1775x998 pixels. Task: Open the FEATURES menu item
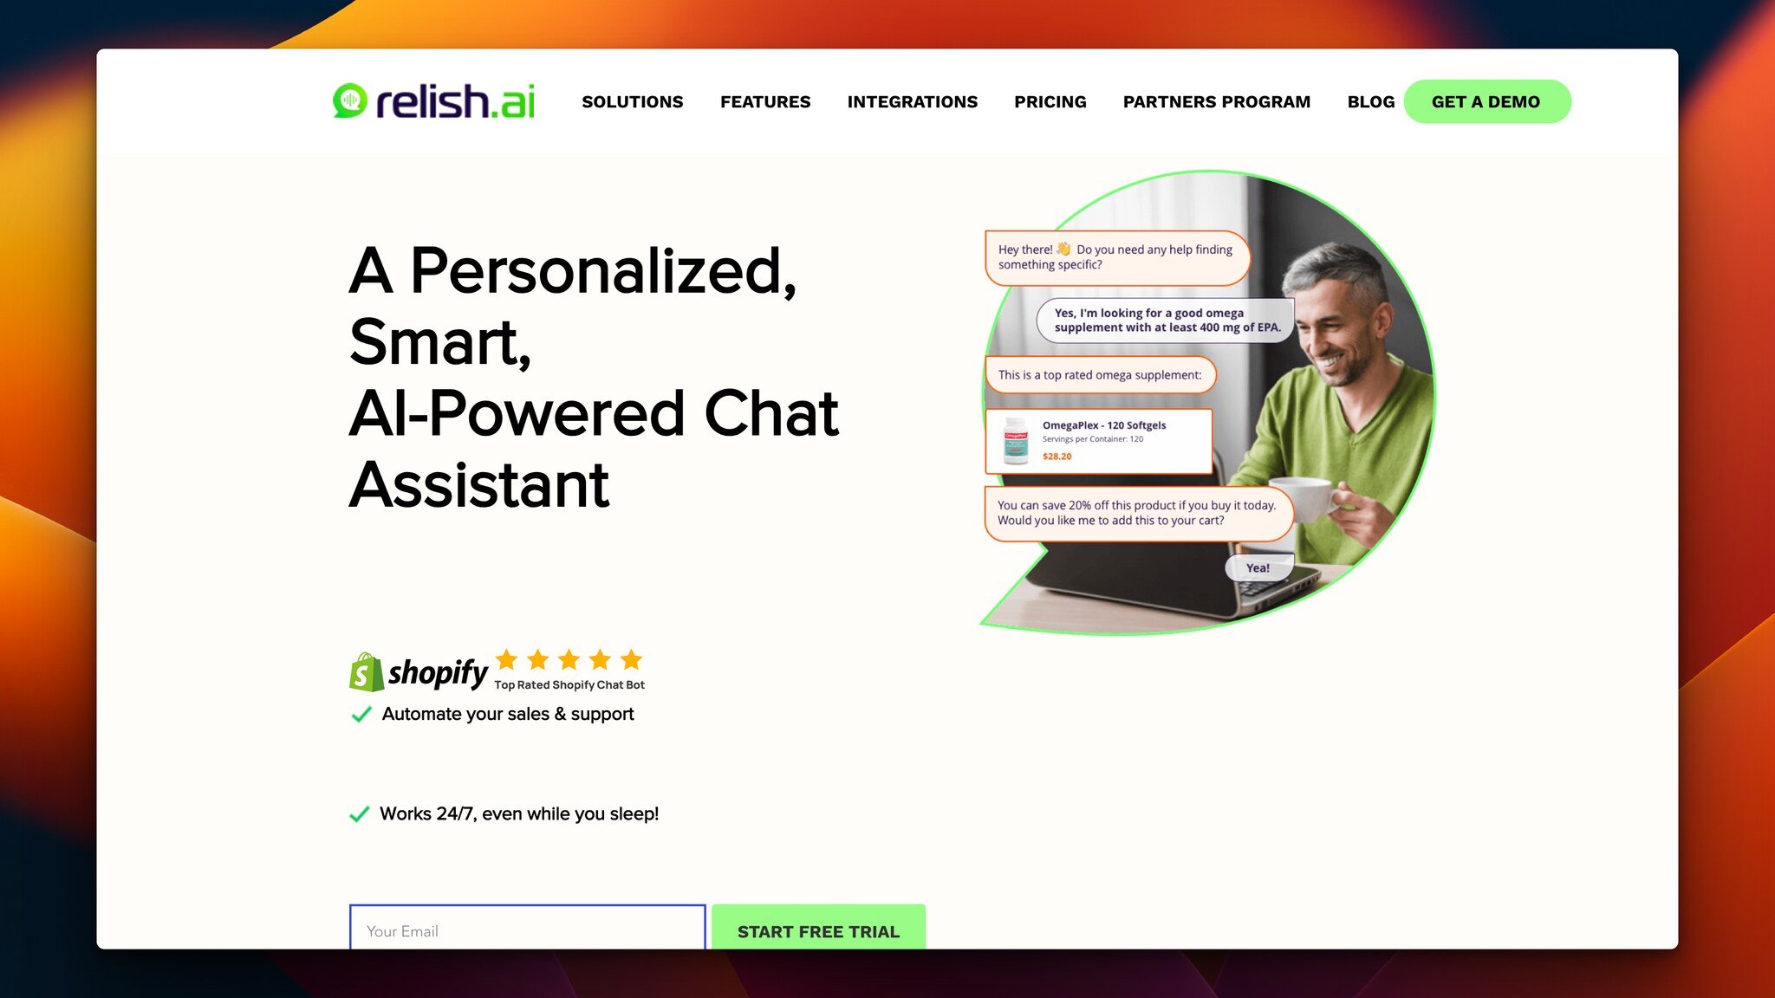[x=764, y=101]
